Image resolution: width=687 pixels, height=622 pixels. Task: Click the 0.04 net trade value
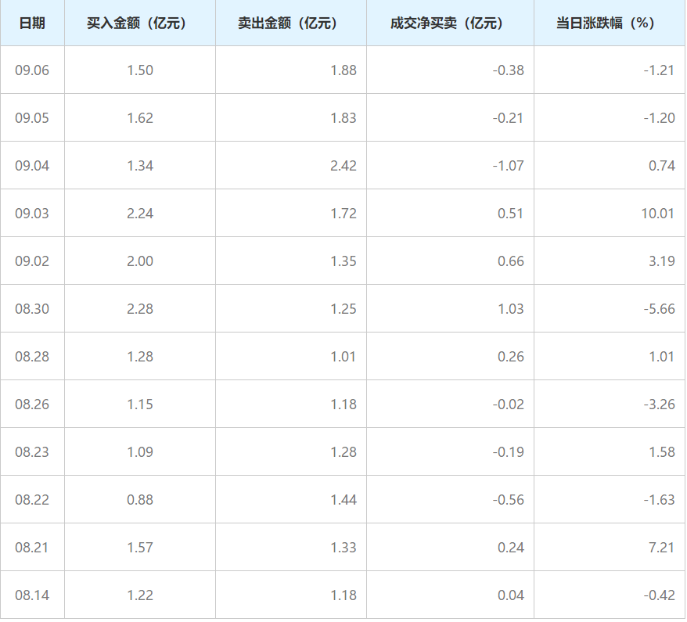pyautogui.click(x=510, y=595)
